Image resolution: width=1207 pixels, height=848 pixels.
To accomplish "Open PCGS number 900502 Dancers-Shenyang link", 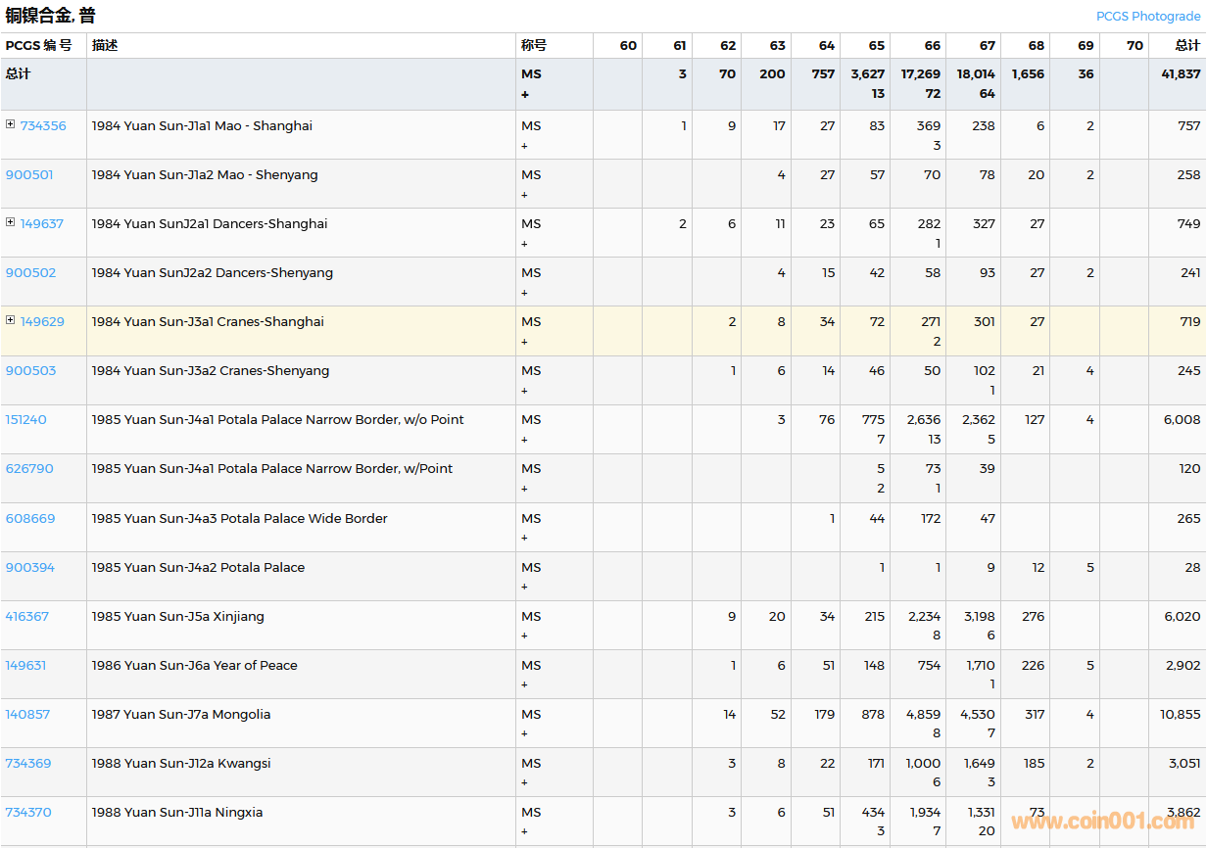I will click(30, 273).
